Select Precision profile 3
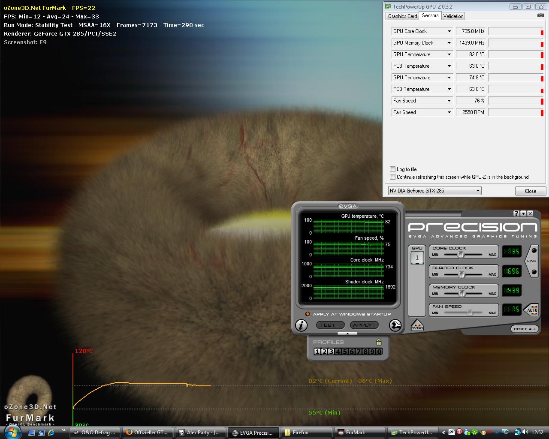The width and height of the screenshot is (549, 439). click(x=331, y=352)
